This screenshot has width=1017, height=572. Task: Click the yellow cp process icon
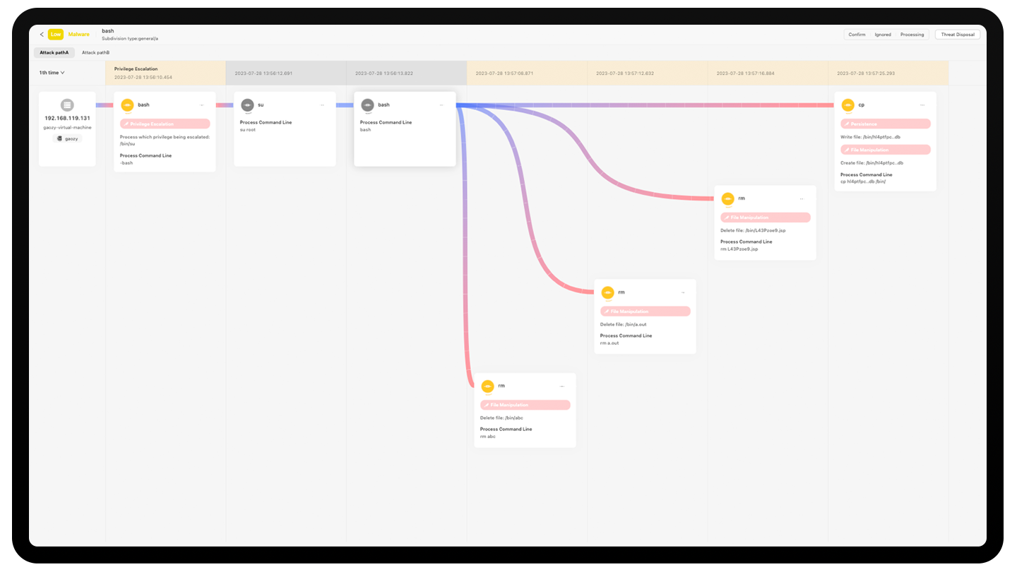tap(847, 105)
